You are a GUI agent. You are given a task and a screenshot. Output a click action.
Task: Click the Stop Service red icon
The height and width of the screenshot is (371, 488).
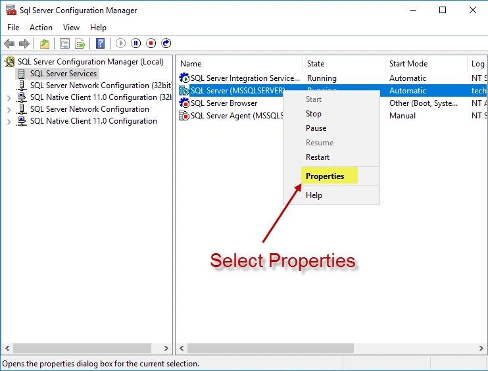coord(151,43)
